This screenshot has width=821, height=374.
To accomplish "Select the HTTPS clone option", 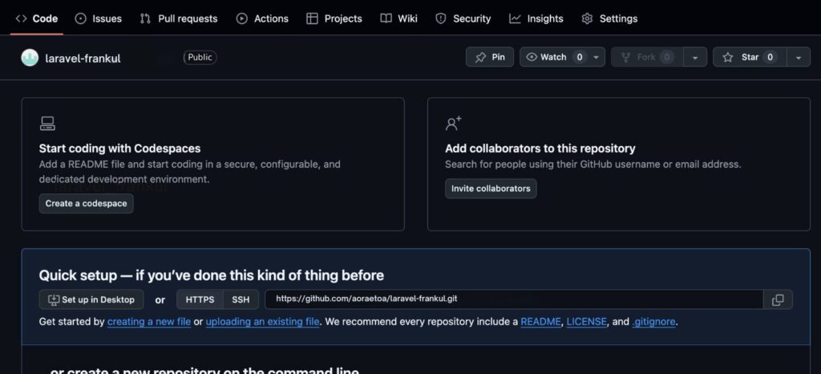I will [200, 299].
